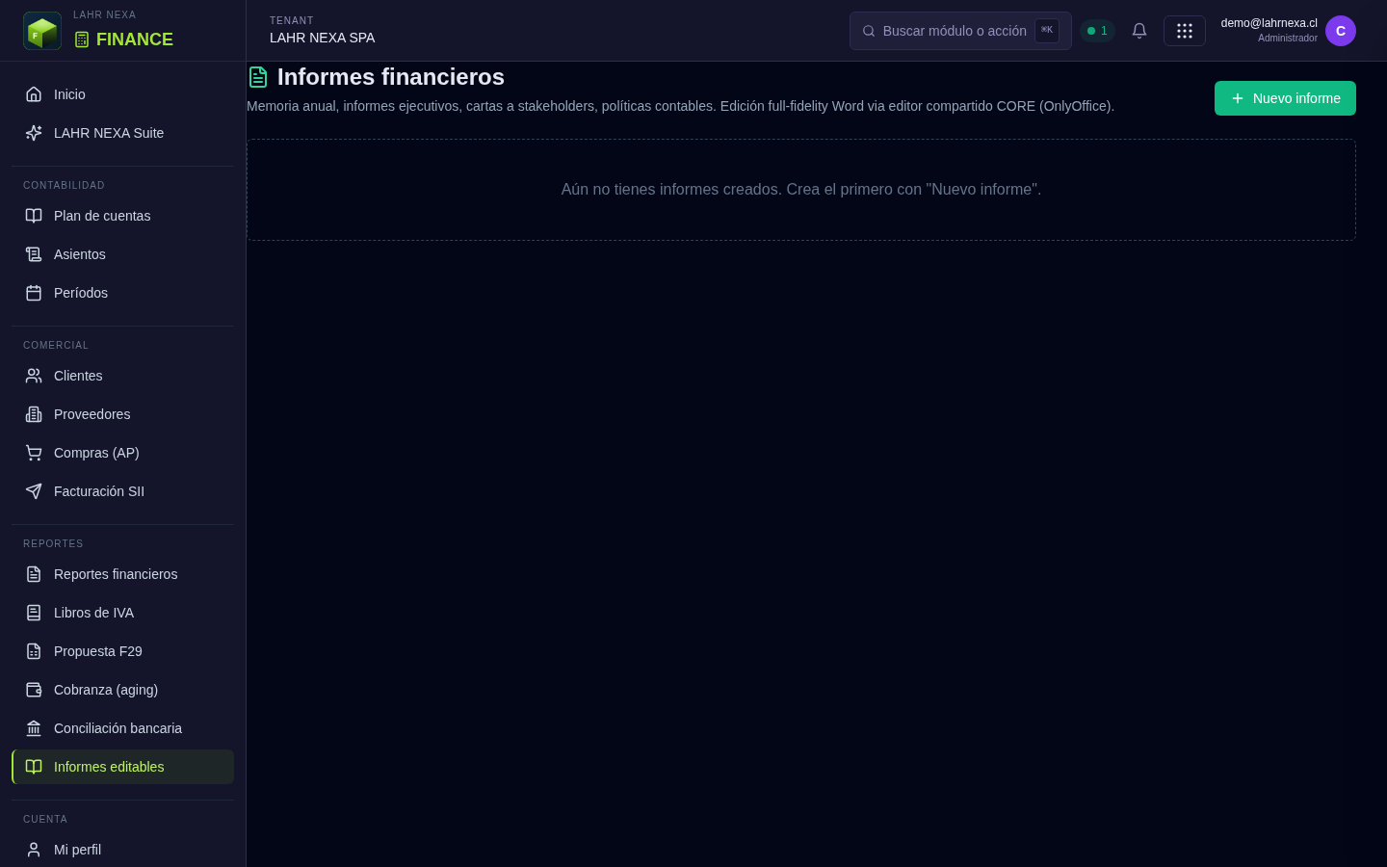The width and height of the screenshot is (1387, 867).
Task: Click the paper plane icon for Facturación SII
Action: [x=34, y=491]
